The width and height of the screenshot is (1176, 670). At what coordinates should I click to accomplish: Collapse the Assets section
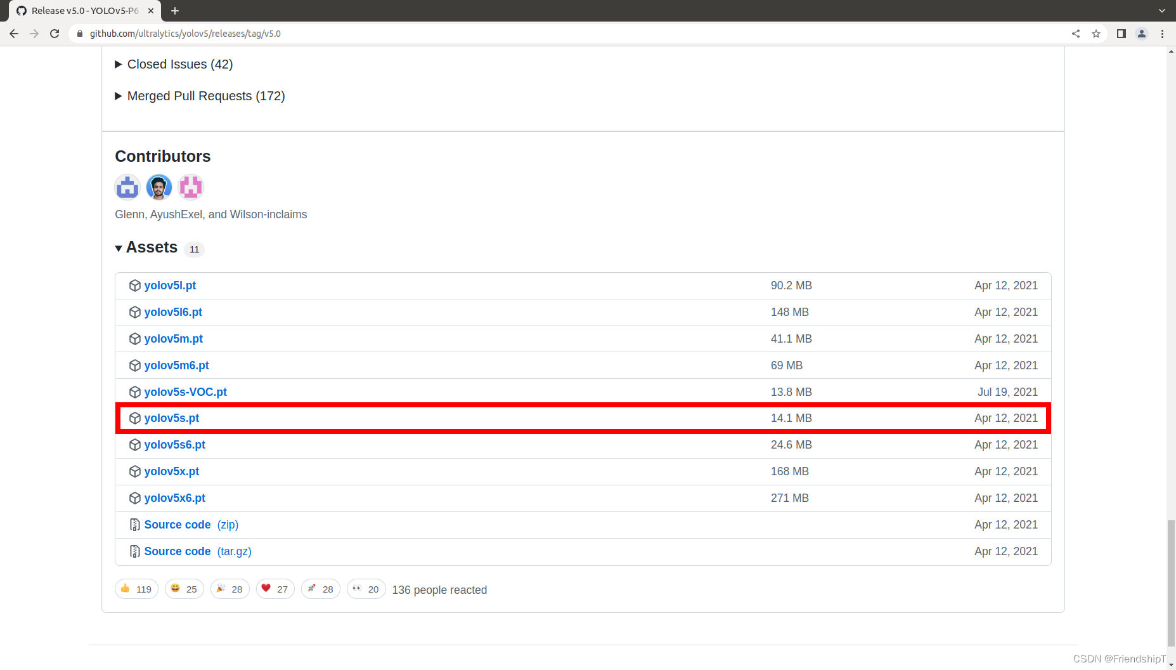click(x=146, y=247)
